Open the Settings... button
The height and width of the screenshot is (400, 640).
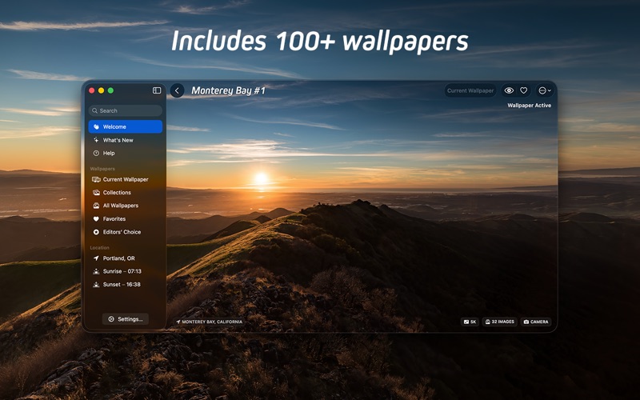pos(126,318)
